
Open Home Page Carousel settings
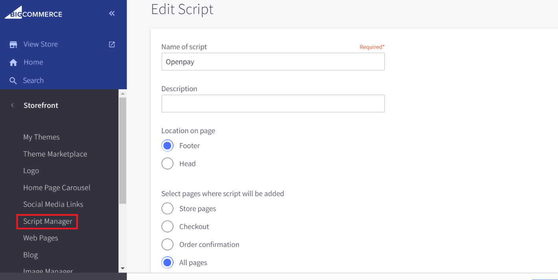(x=57, y=188)
